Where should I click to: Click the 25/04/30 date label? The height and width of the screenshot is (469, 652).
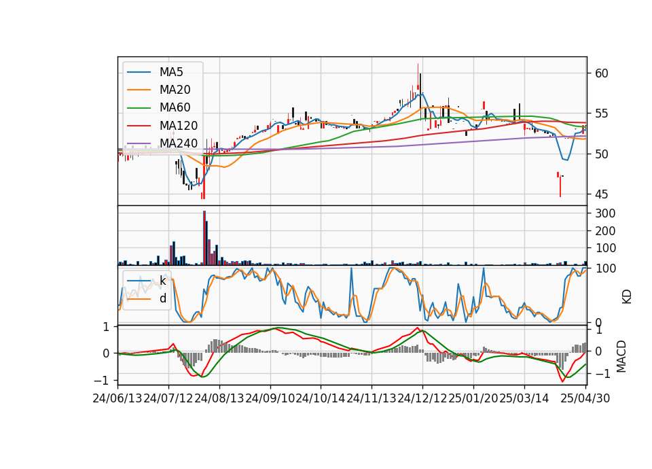coord(585,398)
